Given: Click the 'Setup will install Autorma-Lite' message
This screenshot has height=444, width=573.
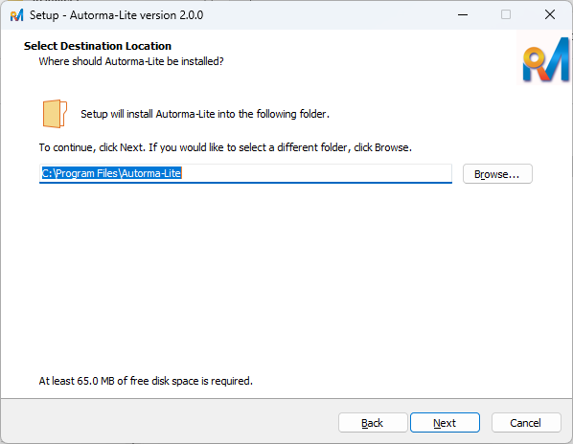Looking at the screenshot, I should (x=205, y=114).
